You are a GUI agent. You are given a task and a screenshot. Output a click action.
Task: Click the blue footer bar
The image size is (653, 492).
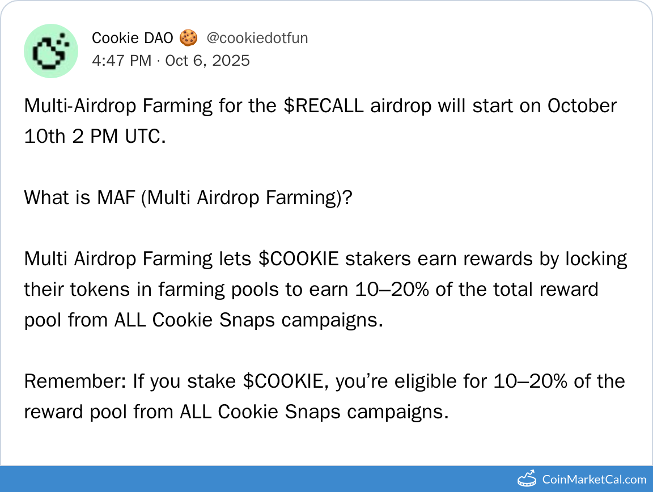click(x=255, y=479)
